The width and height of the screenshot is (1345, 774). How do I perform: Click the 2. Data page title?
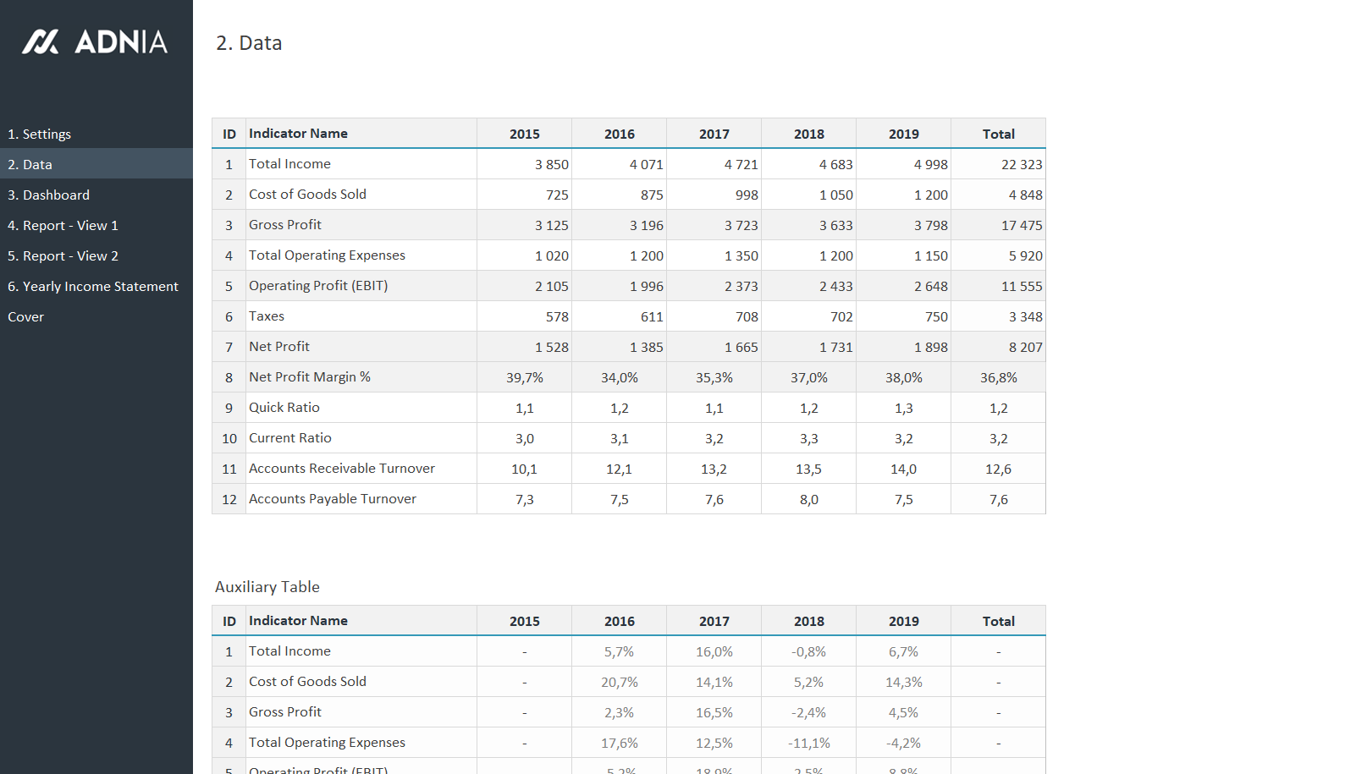coord(249,43)
